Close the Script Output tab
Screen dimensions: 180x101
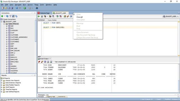coord(50,59)
